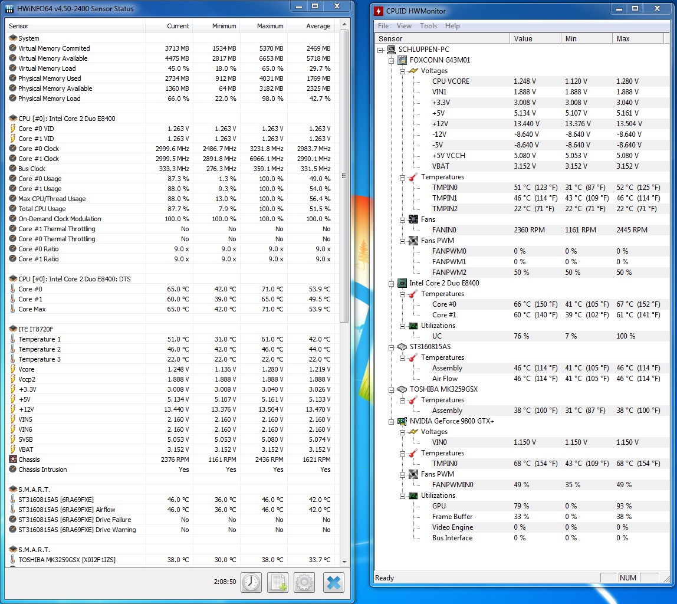Click the Utilizations icon under NVIDIA GeForce
The width and height of the screenshot is (677, 604).
413,495
